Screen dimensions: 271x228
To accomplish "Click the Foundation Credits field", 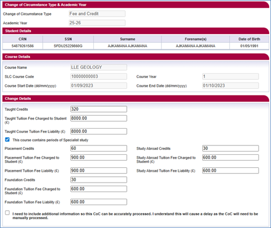I will (x=99, y=180).
